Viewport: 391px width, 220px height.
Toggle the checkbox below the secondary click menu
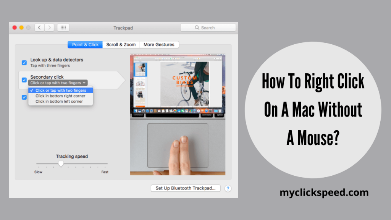click(x=24, y=97)
